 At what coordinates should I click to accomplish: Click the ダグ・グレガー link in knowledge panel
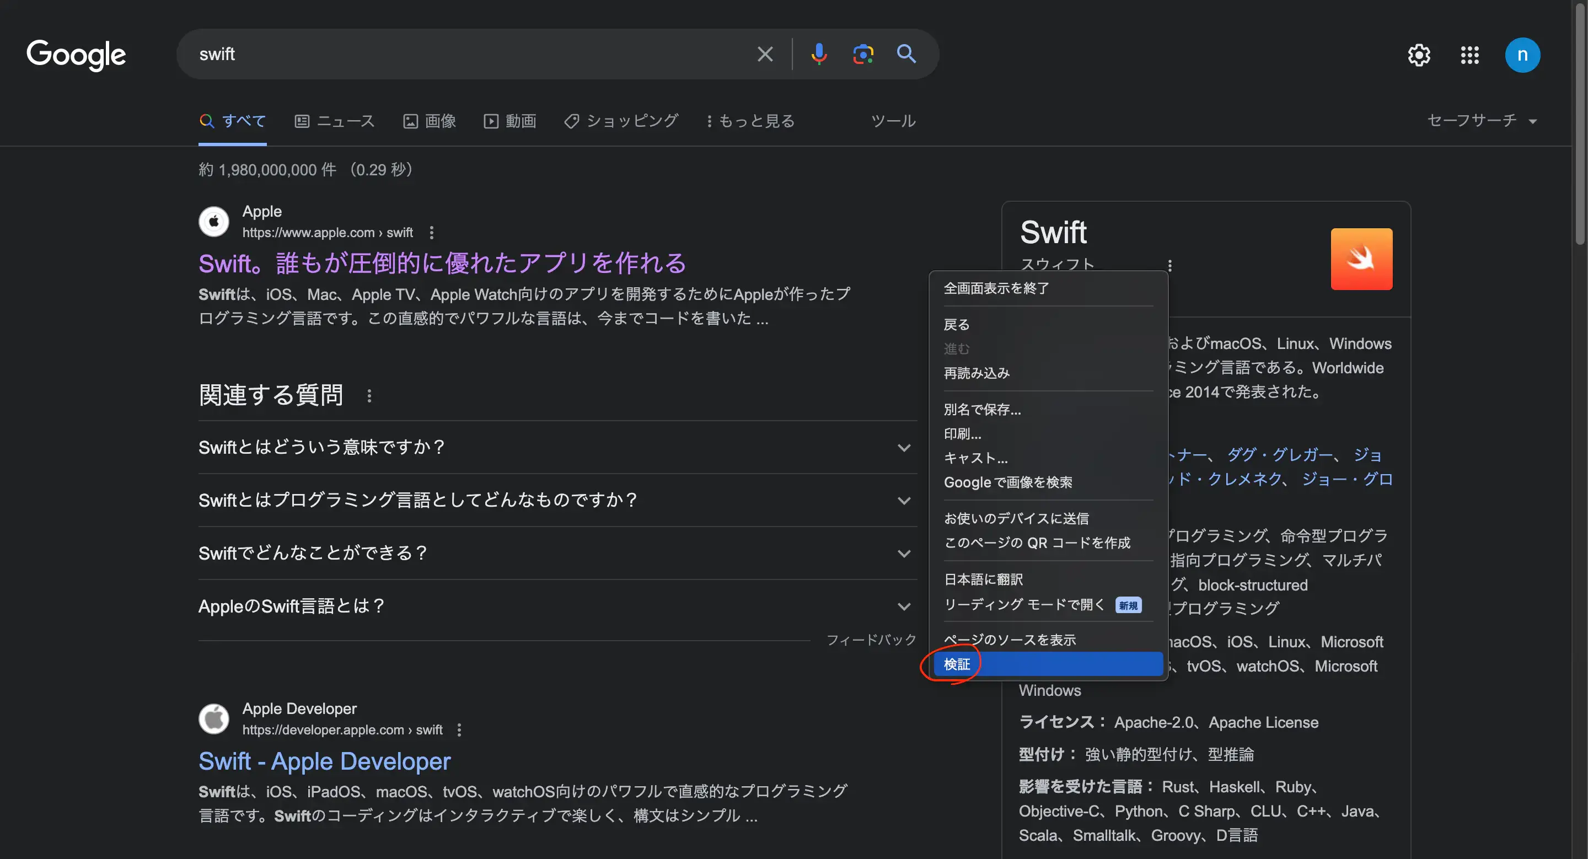1280,455
